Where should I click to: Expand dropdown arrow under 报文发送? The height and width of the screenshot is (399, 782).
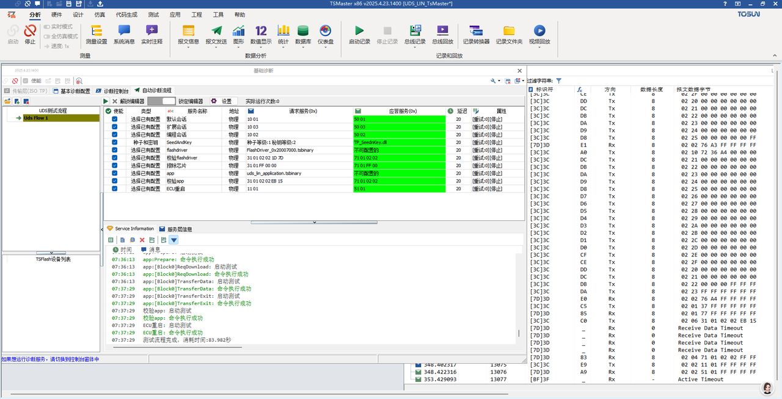pyautogui.click(x=216, y=47)
